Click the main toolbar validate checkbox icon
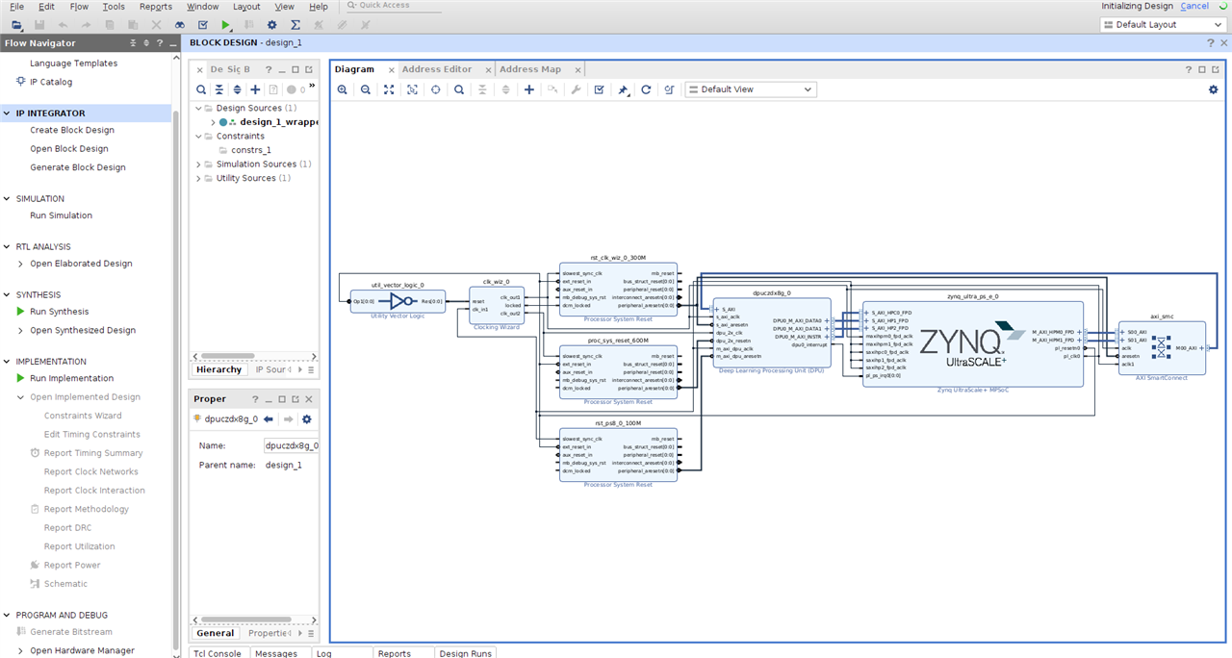The image size is (1232, 658). (x=203, y=24)
